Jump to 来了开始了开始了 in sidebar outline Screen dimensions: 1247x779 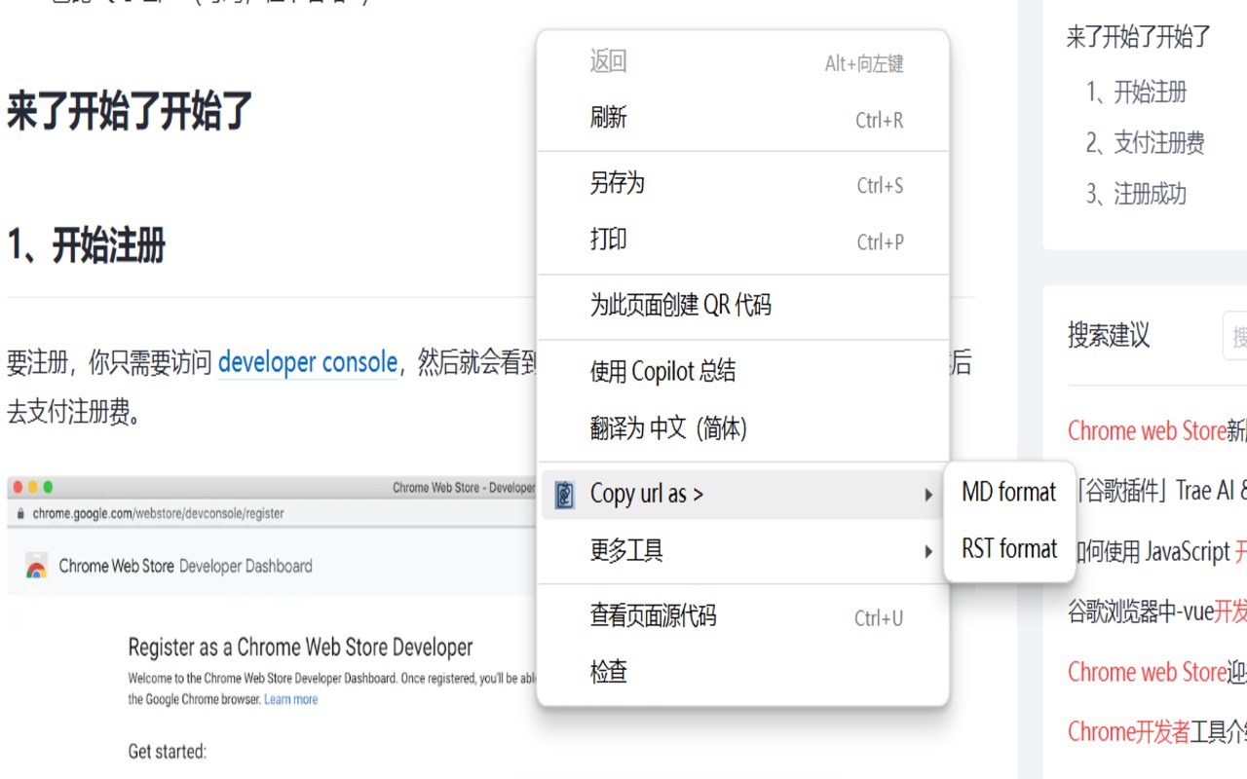[x=1139, y=38]
